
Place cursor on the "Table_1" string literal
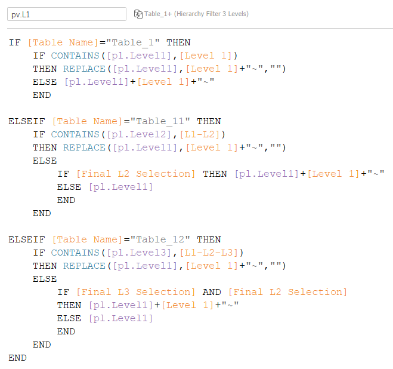coord(138,42)
